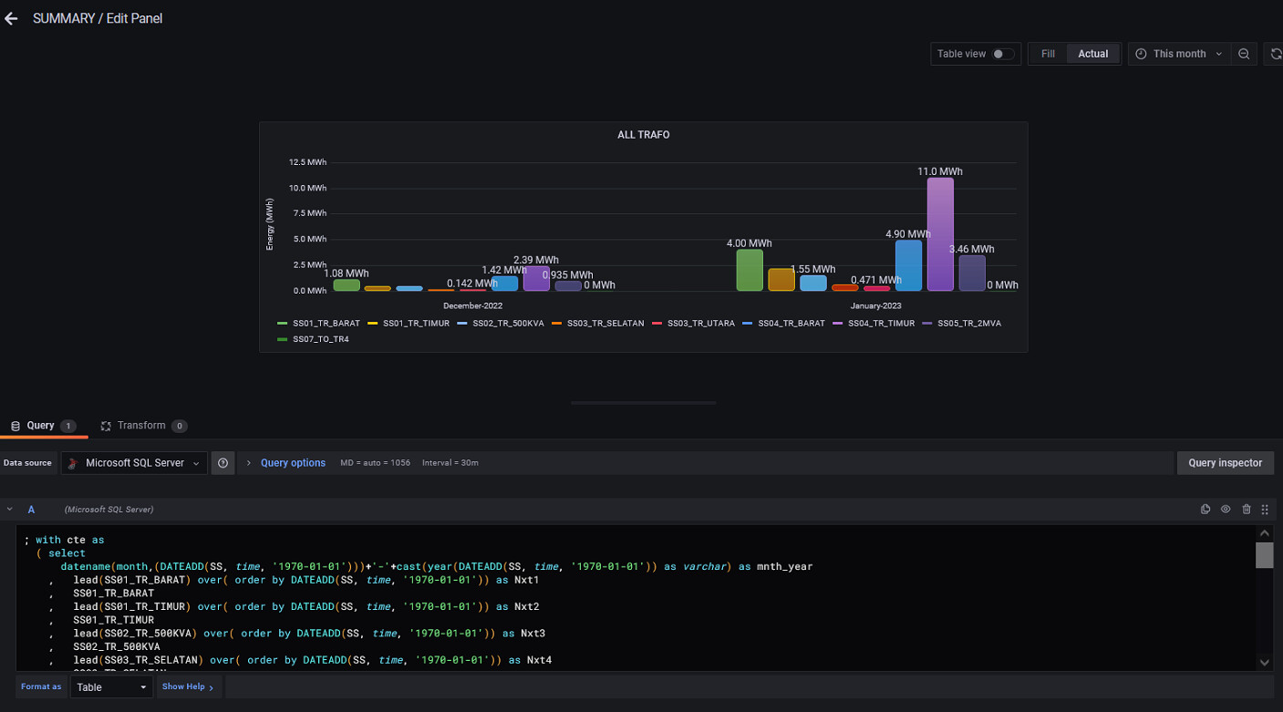
Task: Select the Fill display option
Action: tap(1047, 54)
